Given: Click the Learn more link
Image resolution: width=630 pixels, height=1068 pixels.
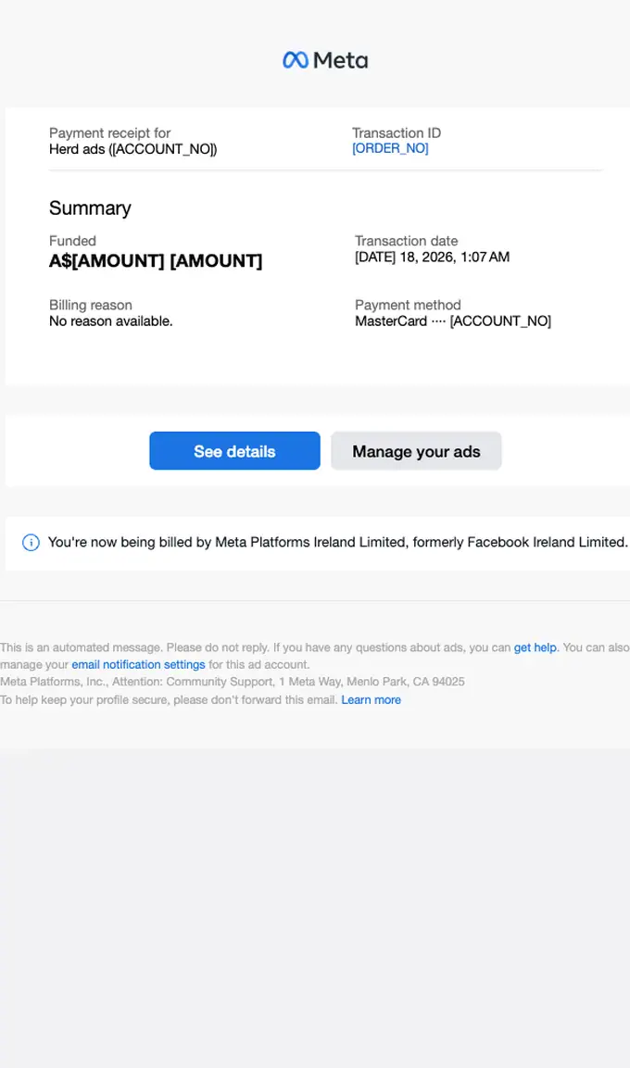Looking at the screenshot, I should click(372, 699).
